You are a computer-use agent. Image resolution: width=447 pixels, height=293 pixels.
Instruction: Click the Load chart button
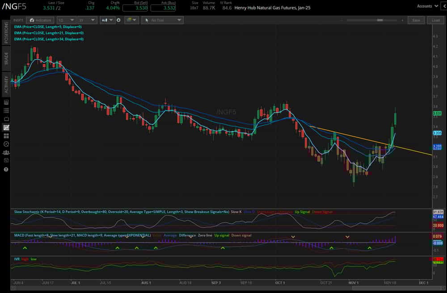coord(436,20)
